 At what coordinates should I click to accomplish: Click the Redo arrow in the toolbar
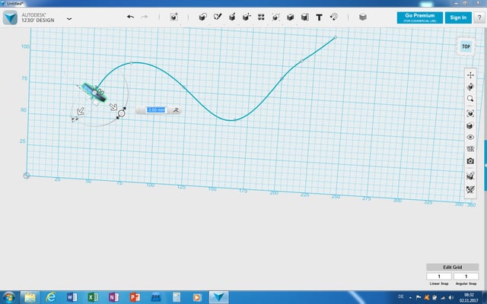pyautogui.click(x=145, y=17)
